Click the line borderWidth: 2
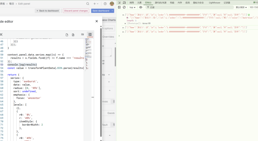 pos(33,125)
